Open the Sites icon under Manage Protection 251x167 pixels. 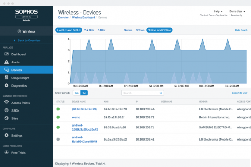(x=6, y=118)
